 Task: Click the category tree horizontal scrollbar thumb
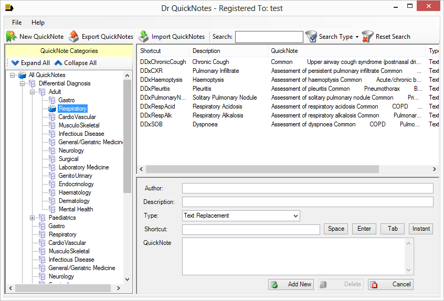coord(63,288)
